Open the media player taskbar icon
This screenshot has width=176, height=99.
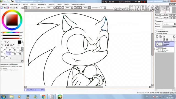pyautogui.click(x=20, y=97)
